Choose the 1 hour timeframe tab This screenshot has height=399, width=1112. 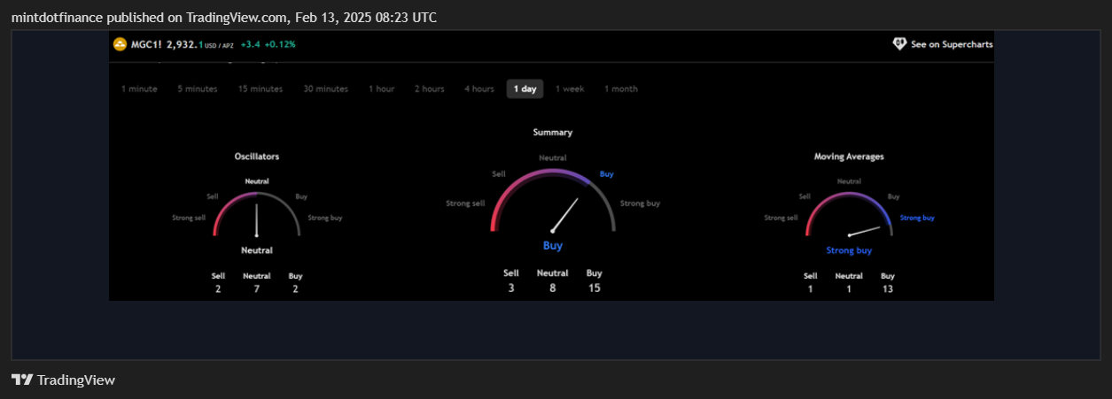pyautogui.click(x=382, y=88)
